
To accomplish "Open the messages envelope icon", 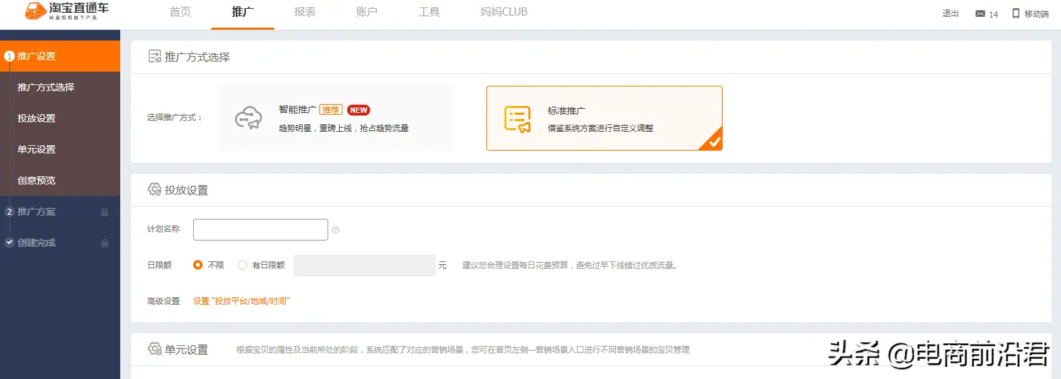I will coord(980,14).
